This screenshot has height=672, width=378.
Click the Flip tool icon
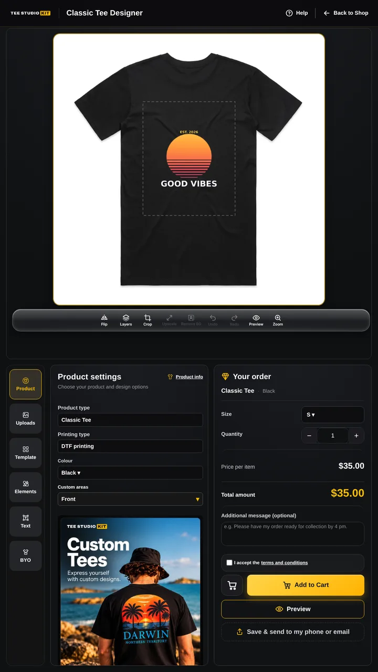pyautogui.click(x=104, y=318)
